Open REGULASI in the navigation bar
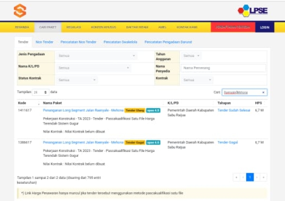 pos(73,27)
